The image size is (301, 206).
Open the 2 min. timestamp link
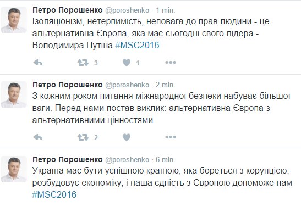point(166,85)
